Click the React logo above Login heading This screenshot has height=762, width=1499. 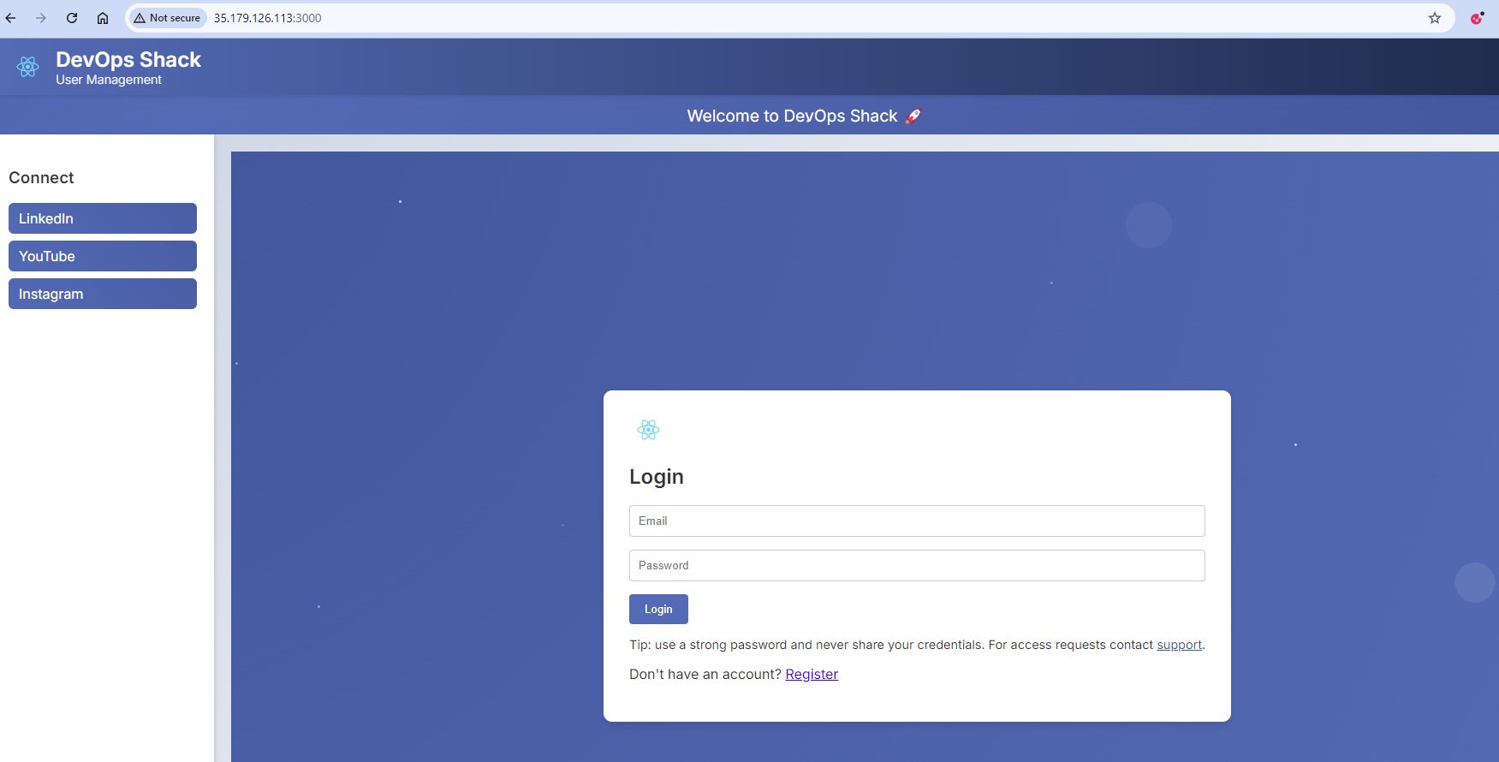click(x=648, y=430)
